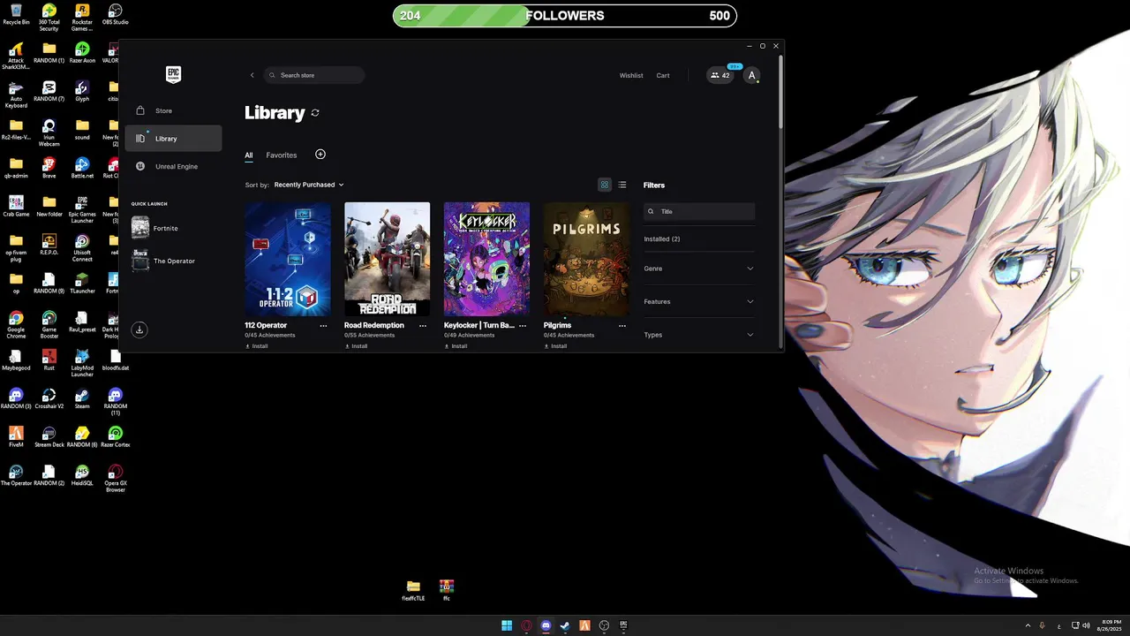The image size is (1130, 636).
Task: Click the Epic Games logo in sidebar
Action: coord(173,75)
